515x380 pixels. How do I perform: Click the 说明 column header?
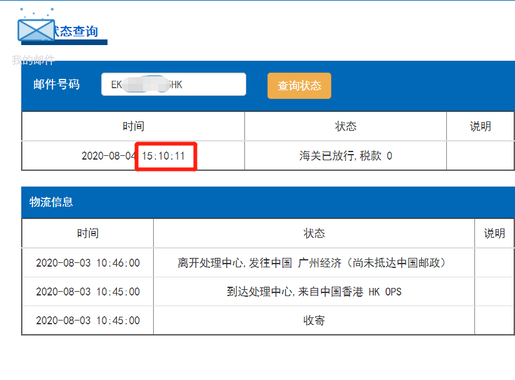(480, 126)
